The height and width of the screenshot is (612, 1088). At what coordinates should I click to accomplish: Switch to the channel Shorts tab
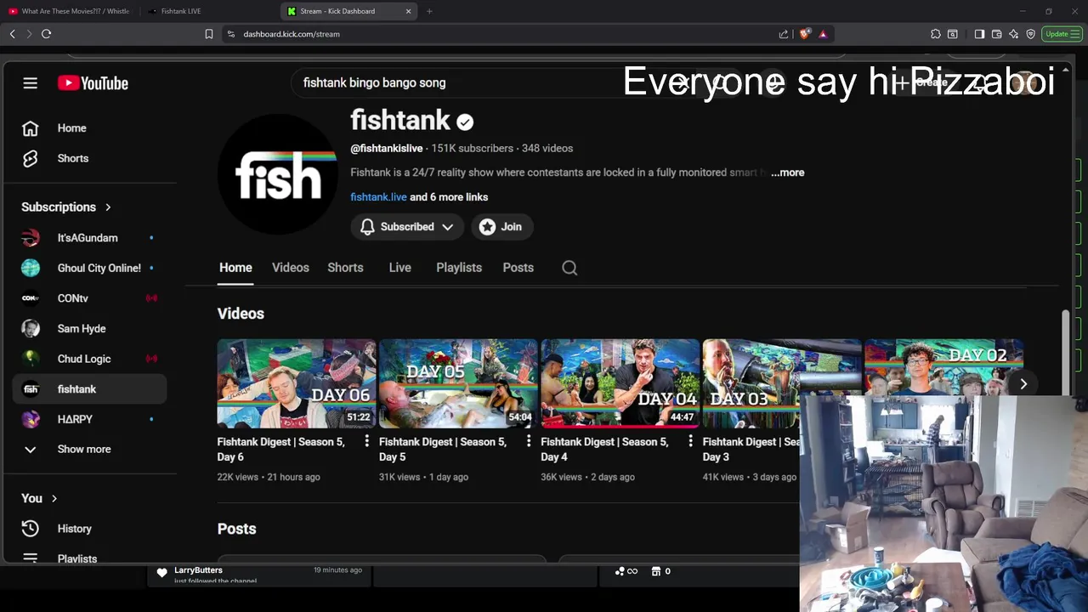pyautogui.click(x=345, y=268)
